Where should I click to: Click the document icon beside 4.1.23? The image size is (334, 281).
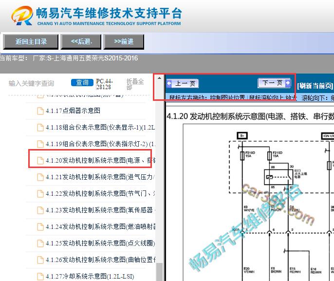coord(40,210)
